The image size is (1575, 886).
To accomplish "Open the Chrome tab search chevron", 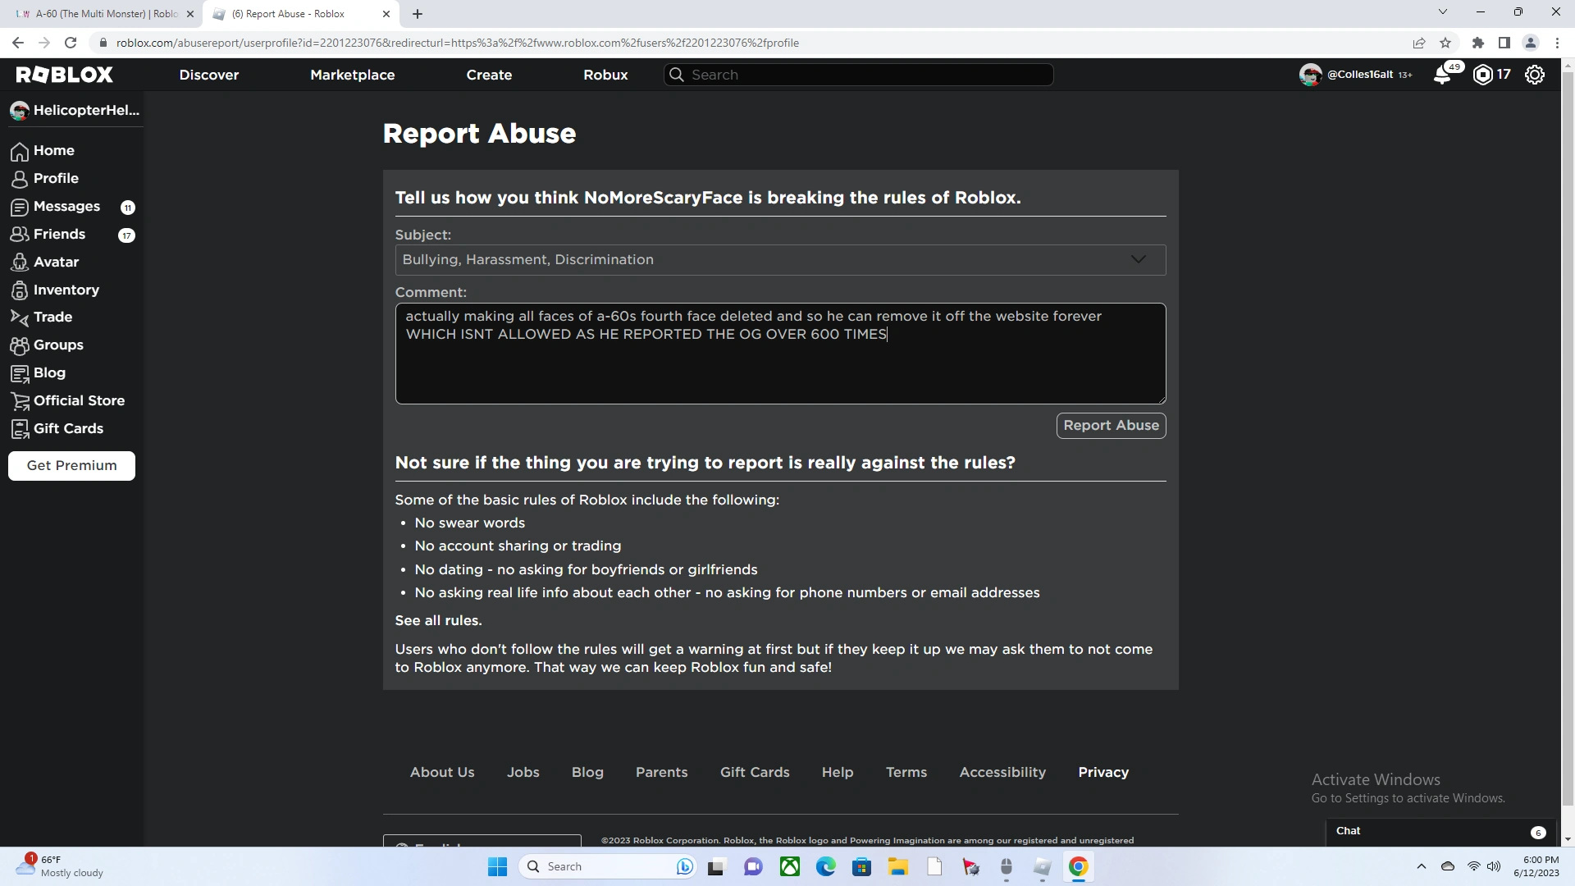I will [x=1442, y=12].
